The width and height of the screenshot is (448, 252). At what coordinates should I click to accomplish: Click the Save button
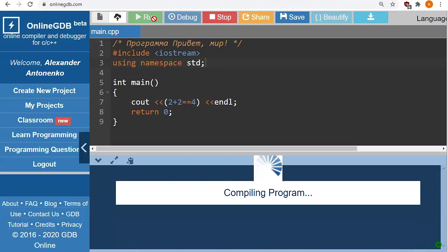click(x=292, y=17)
